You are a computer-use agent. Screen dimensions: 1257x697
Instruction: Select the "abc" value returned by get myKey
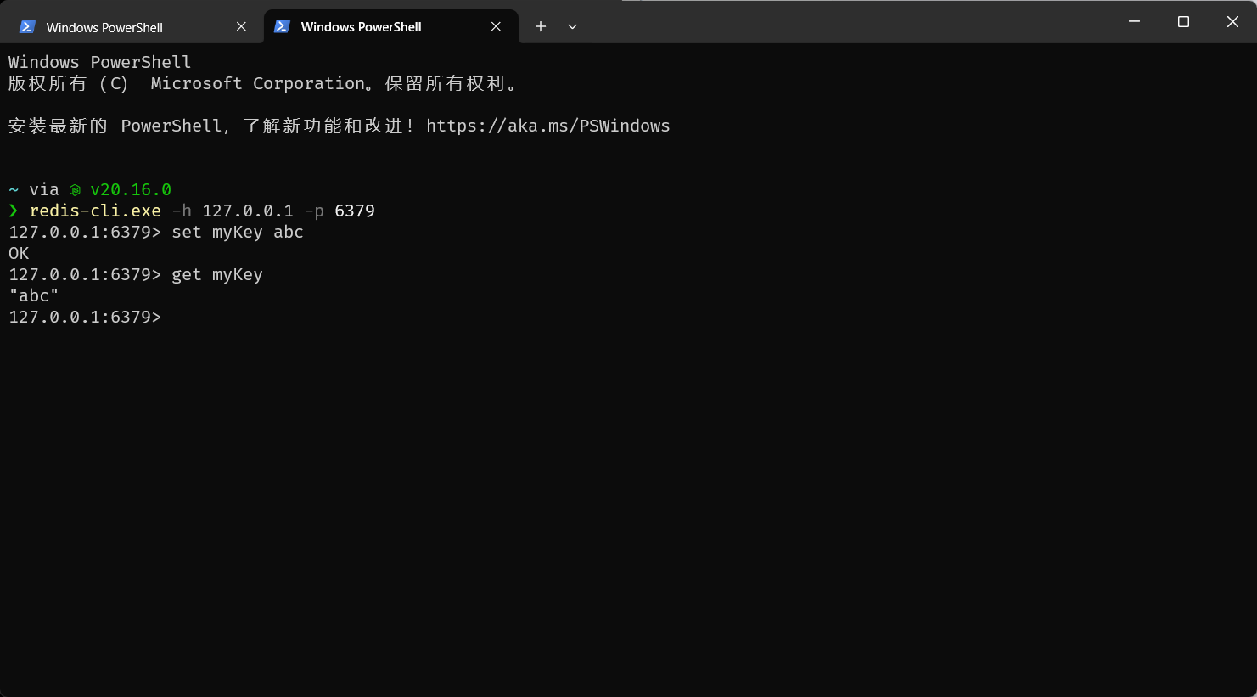34,295
